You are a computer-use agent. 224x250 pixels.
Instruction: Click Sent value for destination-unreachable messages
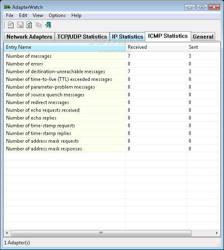click(x=190, y=72)
